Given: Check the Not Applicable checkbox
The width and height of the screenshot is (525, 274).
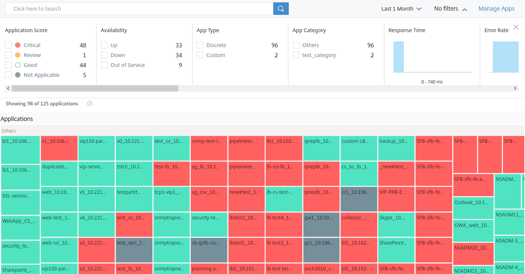Looking at the screenshot, I should (8, 75).
